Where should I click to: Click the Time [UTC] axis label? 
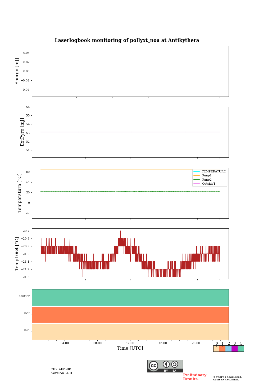point(130,348)
